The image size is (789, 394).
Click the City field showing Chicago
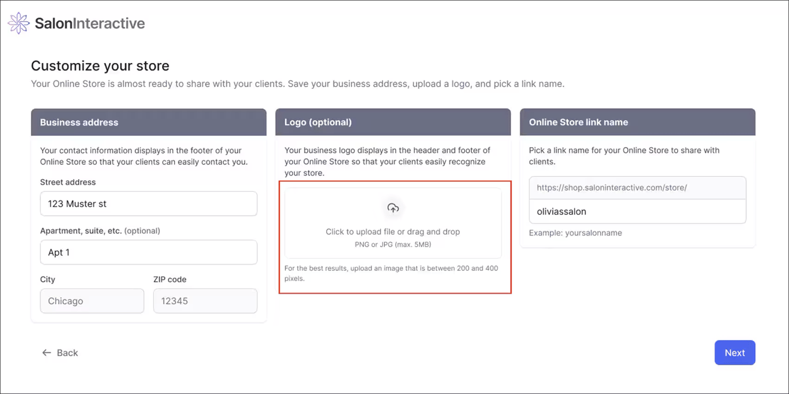coord(92,301)
